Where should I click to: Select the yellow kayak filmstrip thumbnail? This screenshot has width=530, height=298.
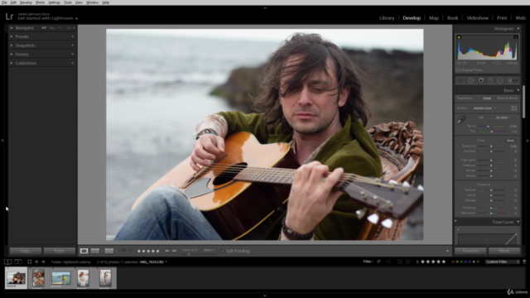point(60,278)
